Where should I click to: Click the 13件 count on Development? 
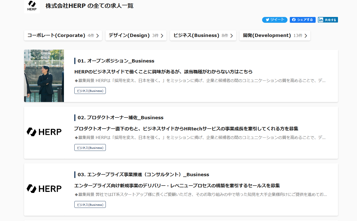(298, 36)
